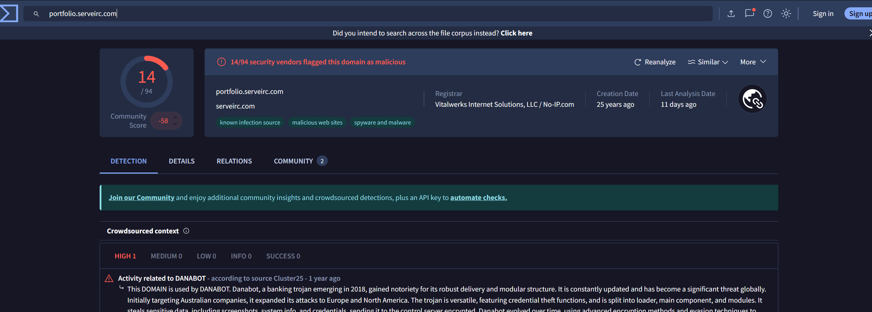
Task: Click the domain globe link icon
Action: pos(753,99)
